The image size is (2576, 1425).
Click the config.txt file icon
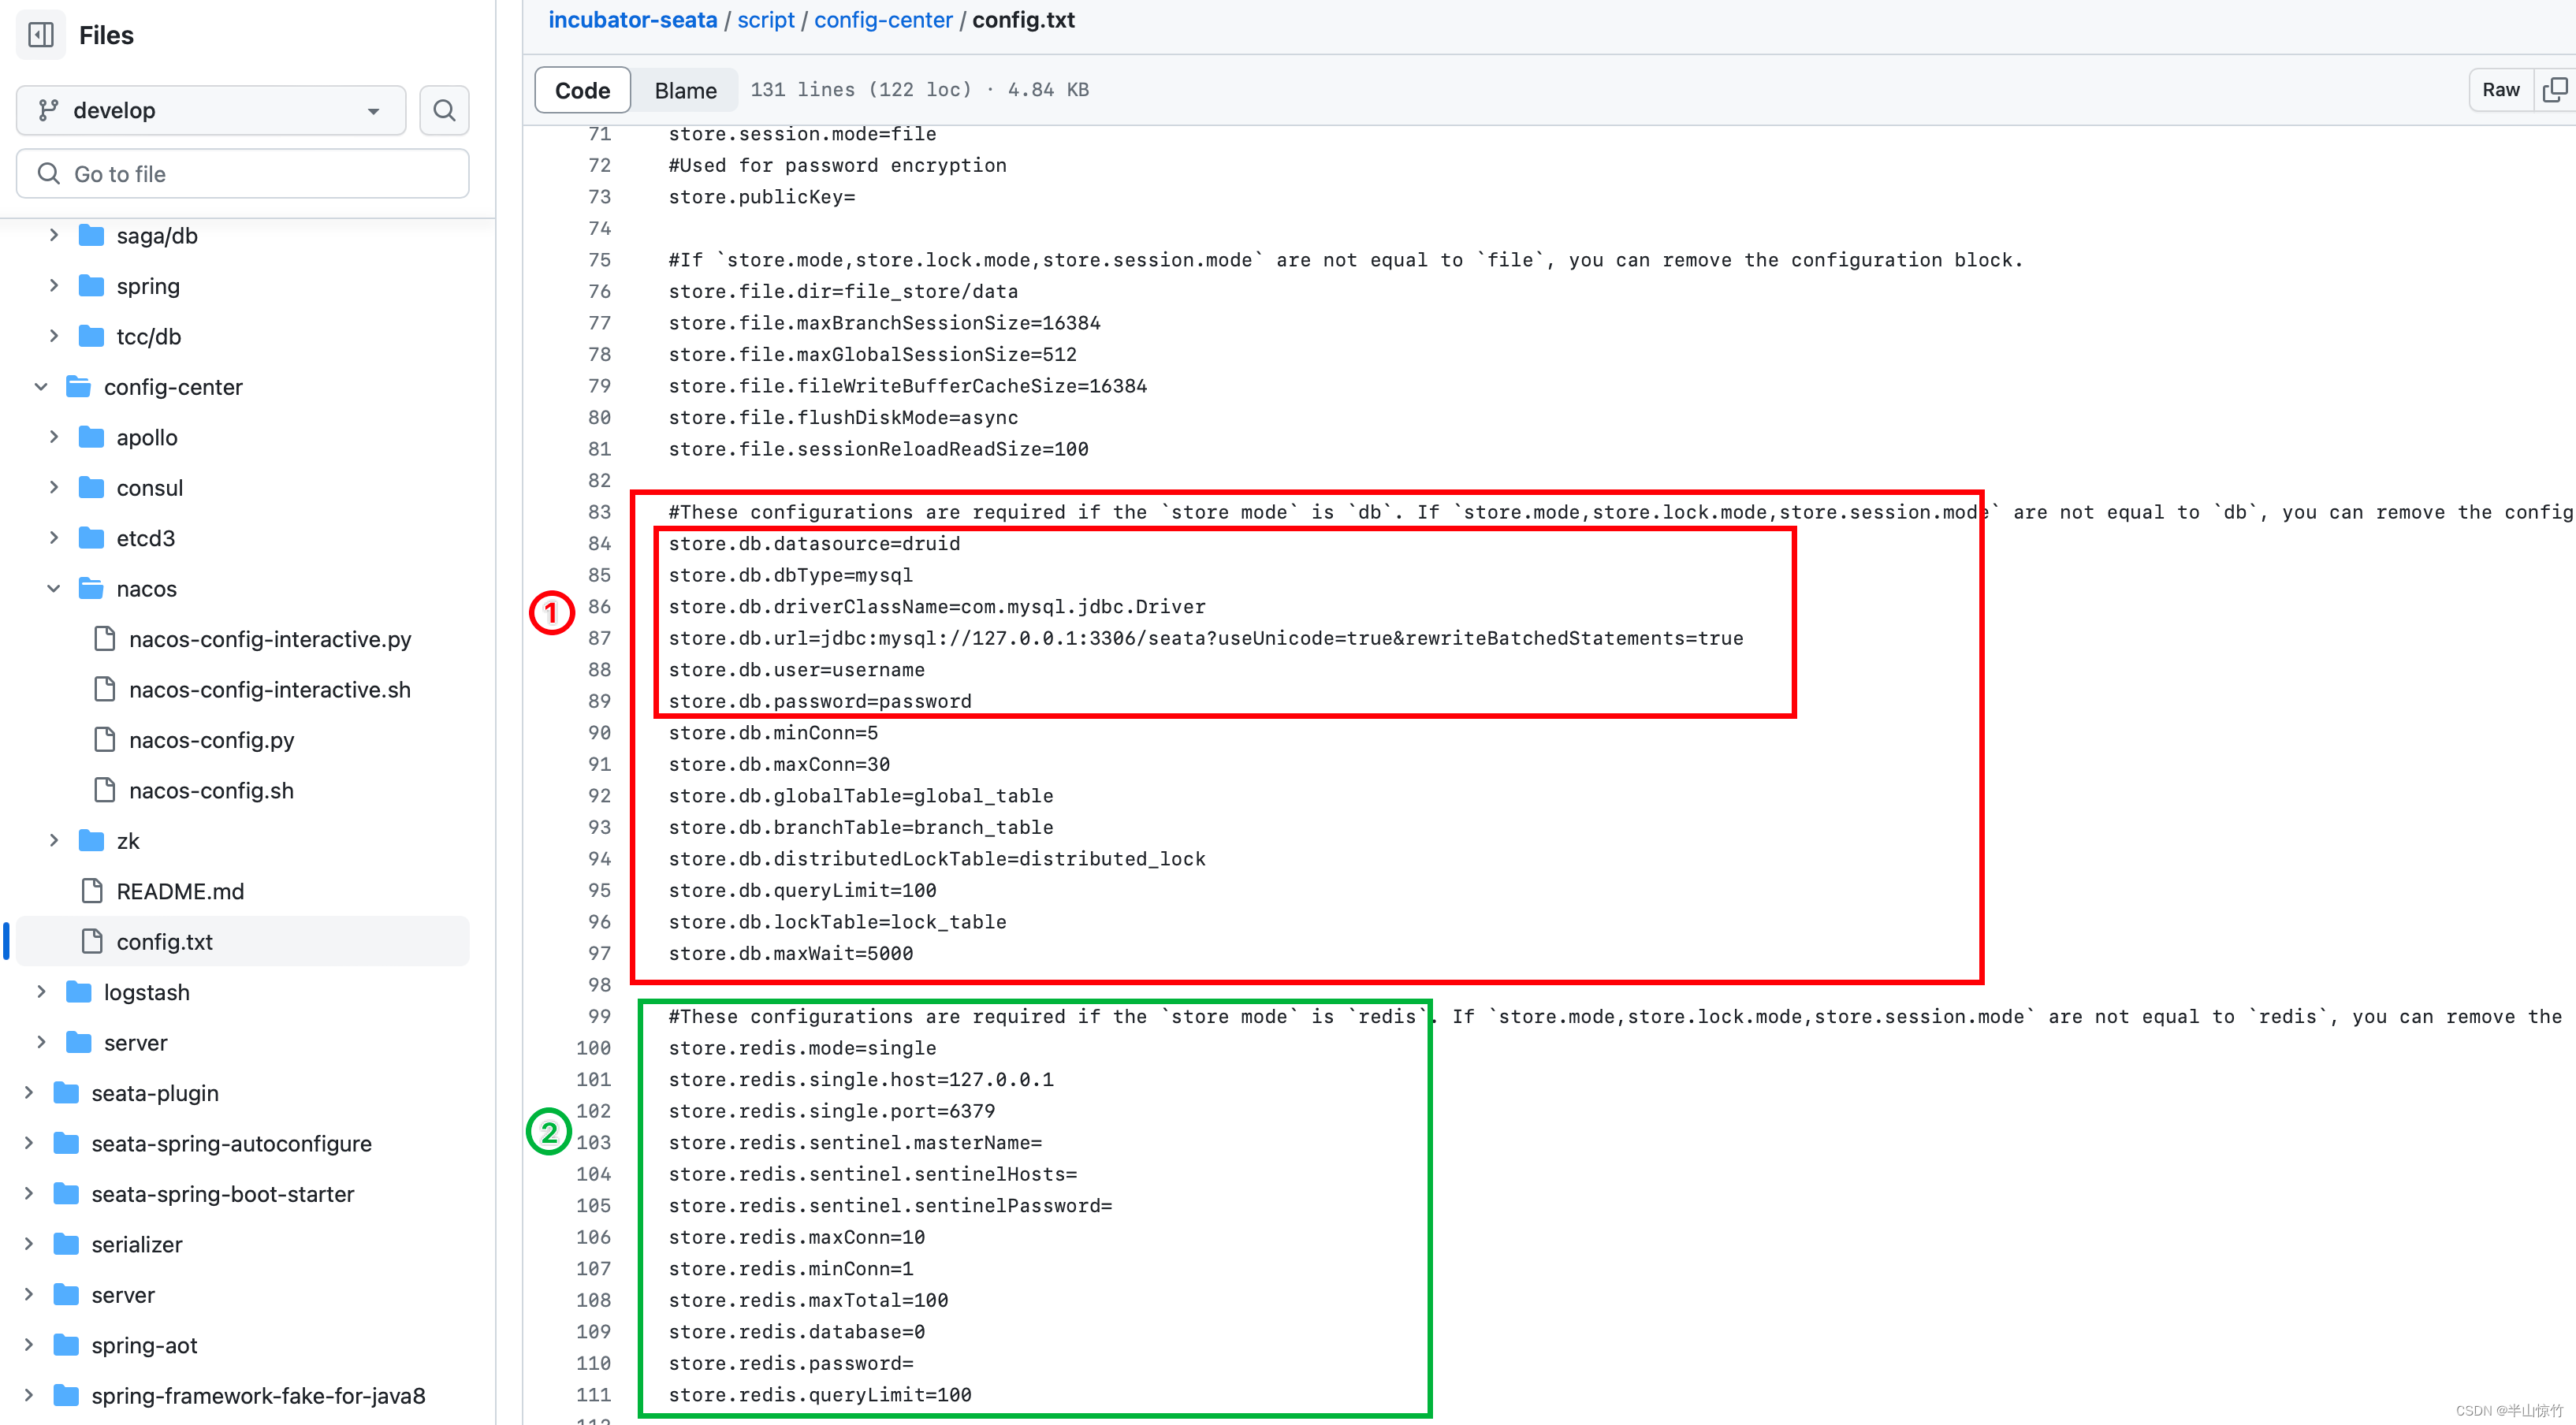coord(92,942)
